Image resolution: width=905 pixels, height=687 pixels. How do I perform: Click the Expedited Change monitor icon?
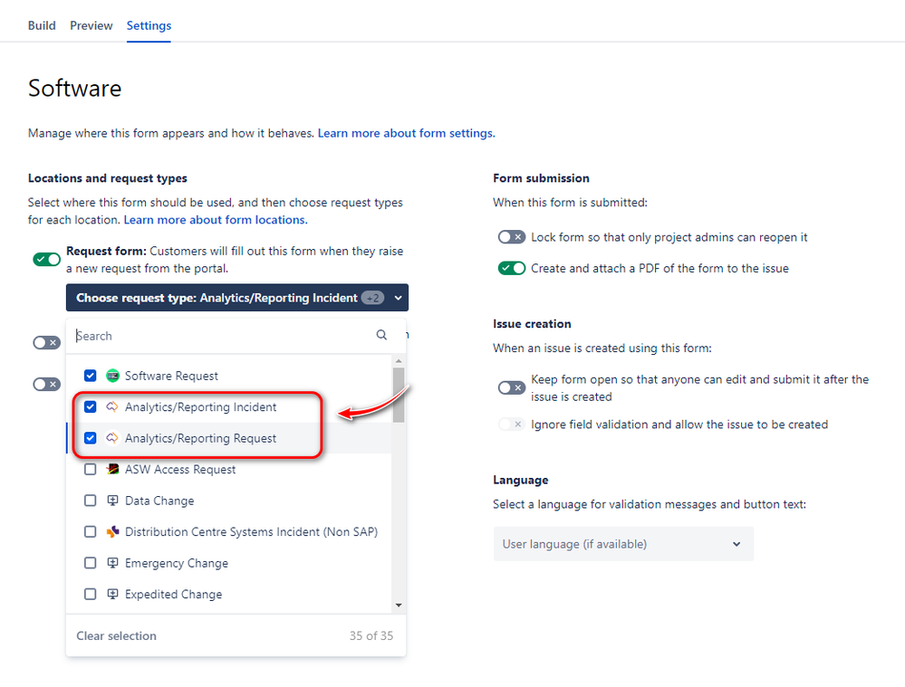tap(112, 594)
